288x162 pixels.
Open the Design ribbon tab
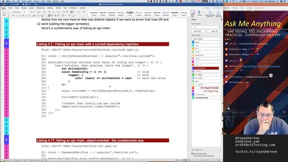[24, 8]
